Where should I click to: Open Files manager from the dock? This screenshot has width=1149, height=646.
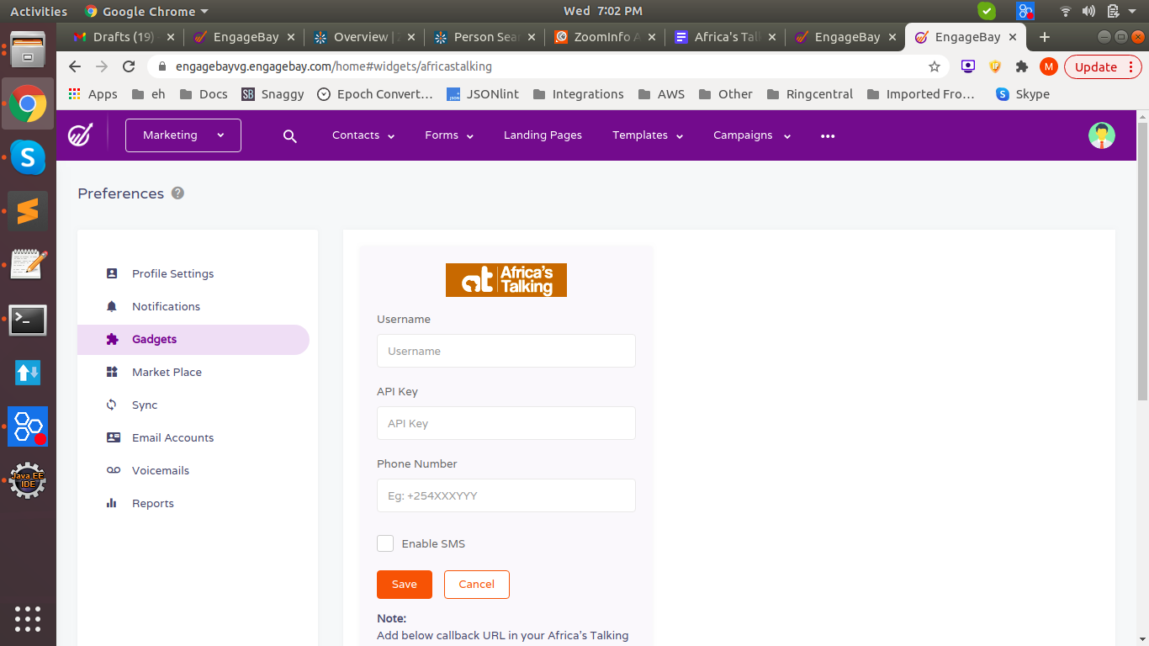pos(28,49)
